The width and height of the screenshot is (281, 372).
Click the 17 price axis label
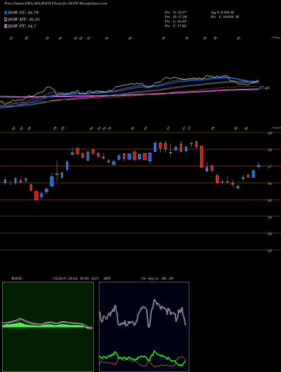coord(269,167)
